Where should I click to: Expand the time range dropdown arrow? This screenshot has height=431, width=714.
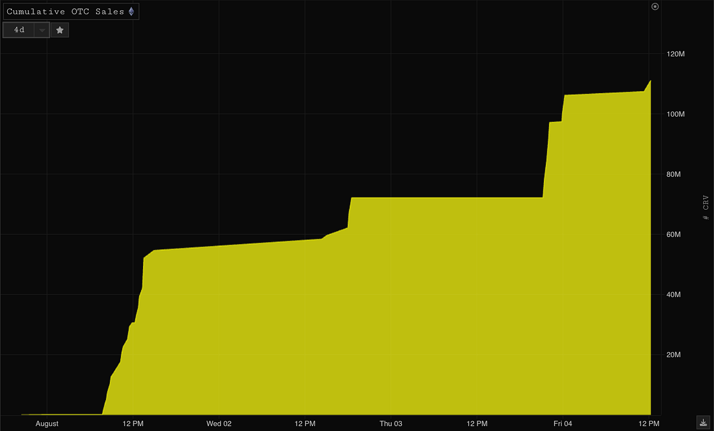pos(42,30)
